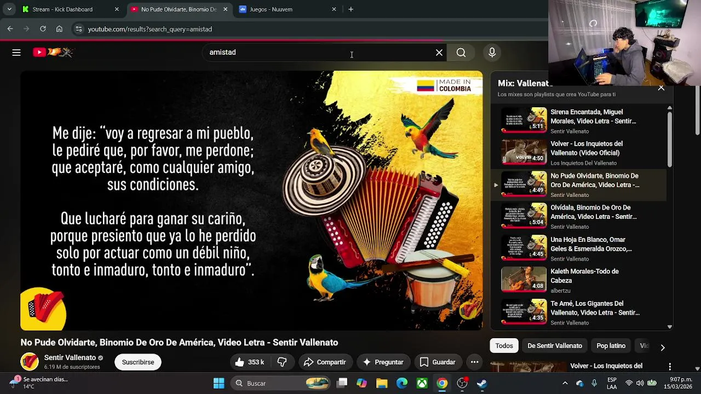Open the Sentir Vallenato channel name link
The width and height of the screenshot is (701, 394).
[70, 357]
